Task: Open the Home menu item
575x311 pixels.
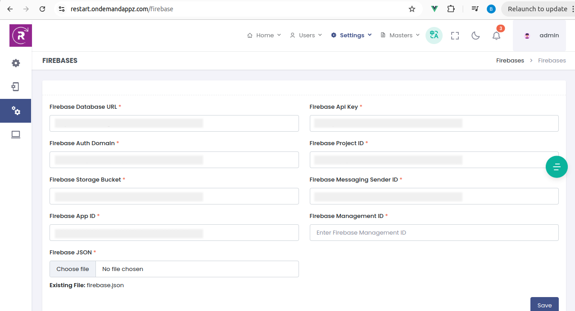Action: click(264, 35)
